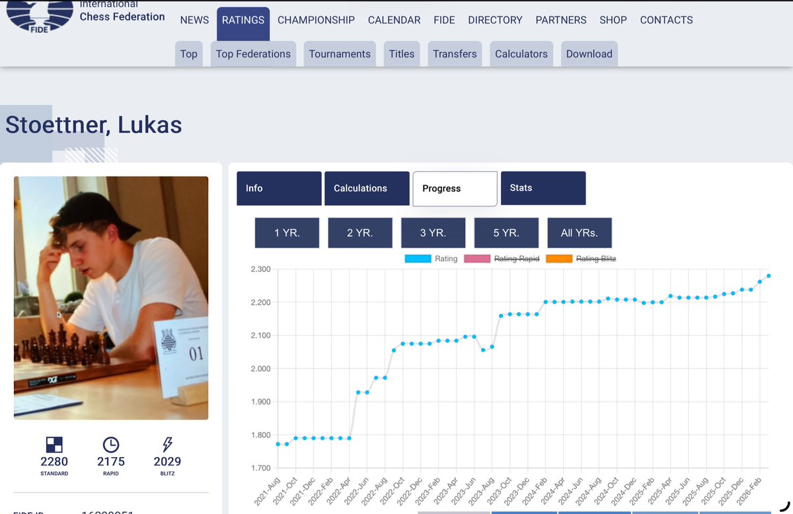Image resolution: width=793 pixels, height=514 pixels.
Task: Show 2 YR. rating progress
Action: 360,233
